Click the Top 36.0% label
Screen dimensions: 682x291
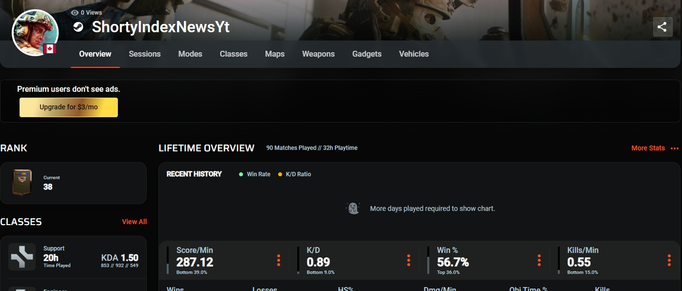(449, 272)
